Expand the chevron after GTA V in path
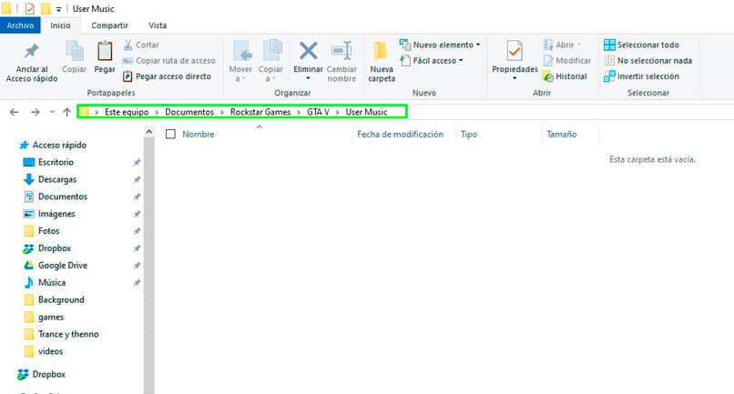This screenshot has height=394, width=734. click(337, 112)
